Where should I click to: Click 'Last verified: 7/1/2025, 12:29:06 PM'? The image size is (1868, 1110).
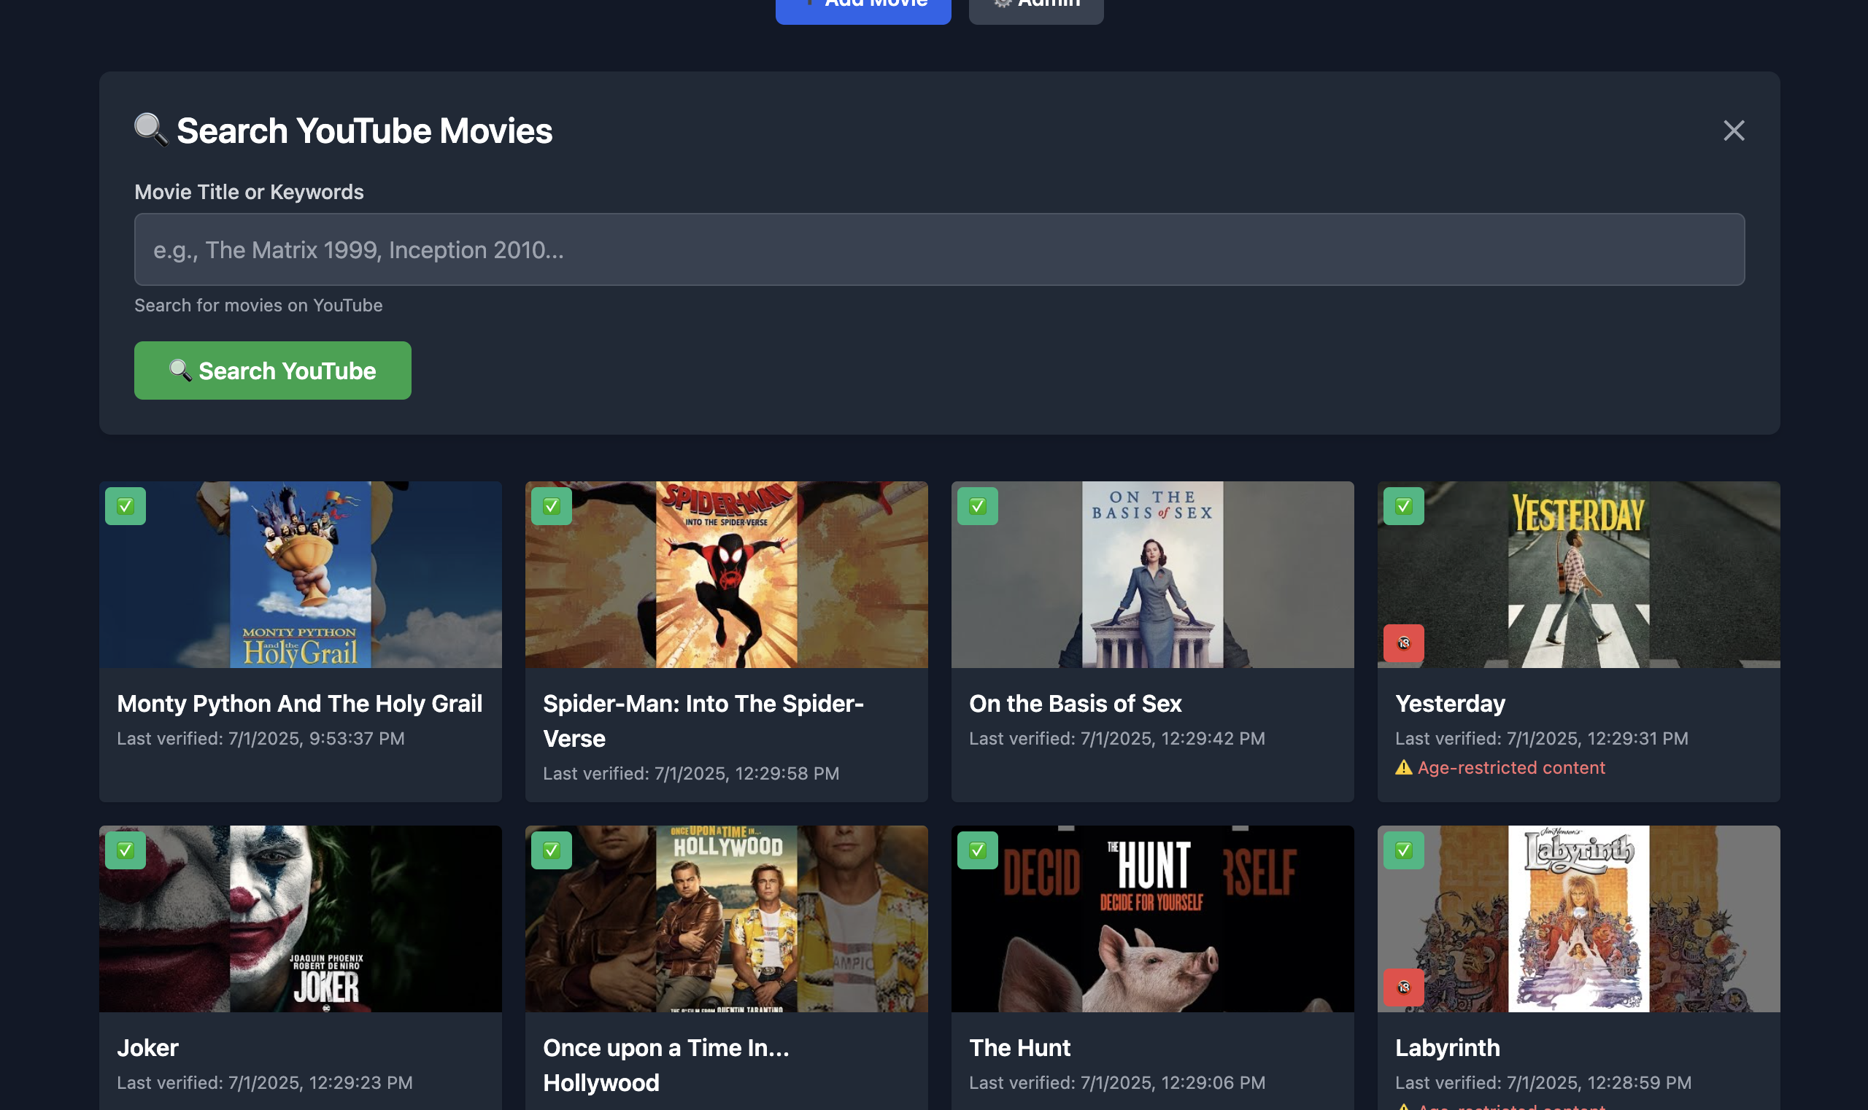pos(1116,1082)
